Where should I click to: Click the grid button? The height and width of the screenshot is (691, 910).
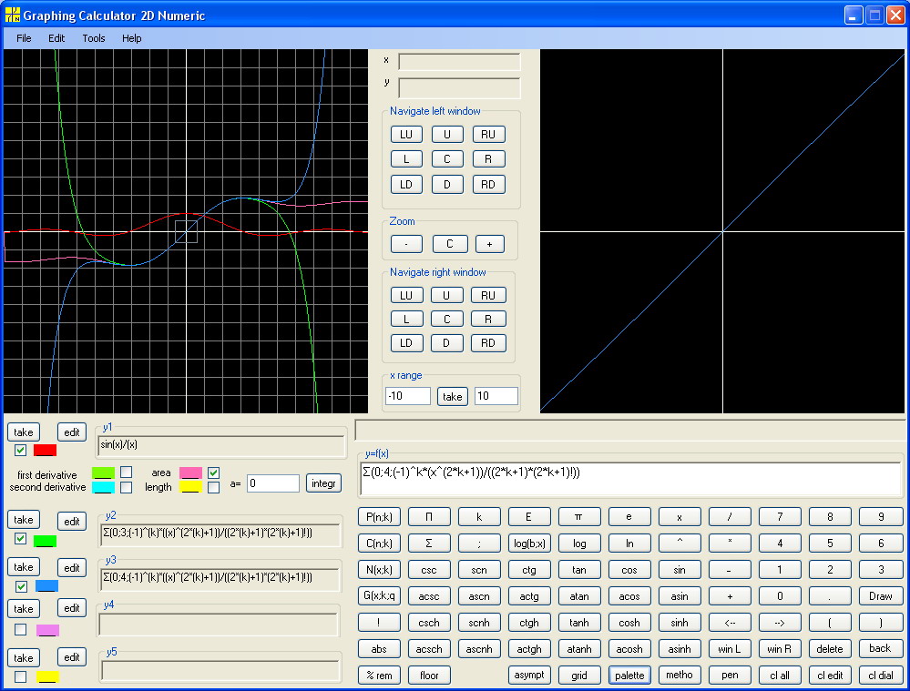tap(578, 676)
